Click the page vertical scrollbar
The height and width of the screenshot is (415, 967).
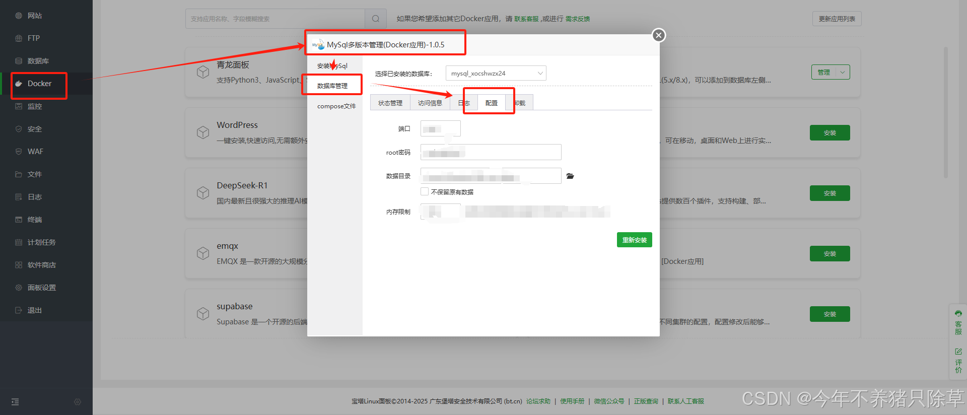point(946,113)
